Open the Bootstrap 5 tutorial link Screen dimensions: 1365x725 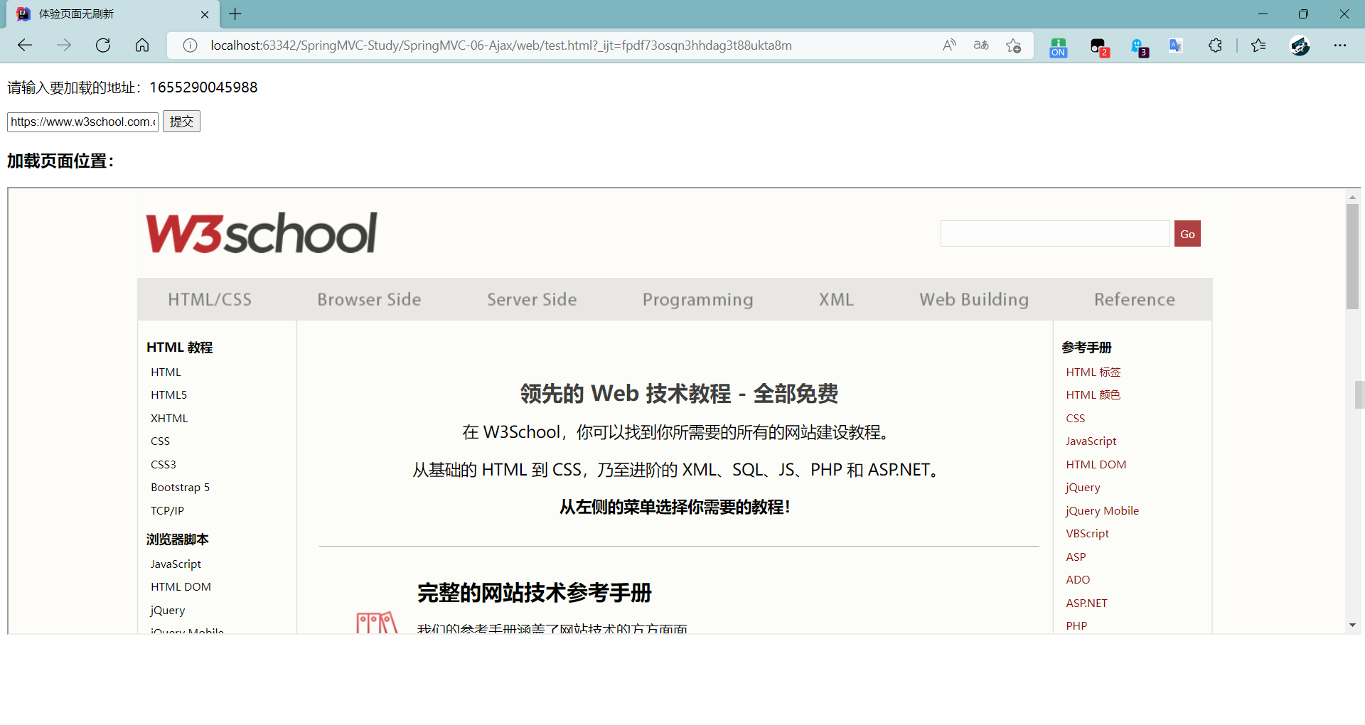[180, 487]
